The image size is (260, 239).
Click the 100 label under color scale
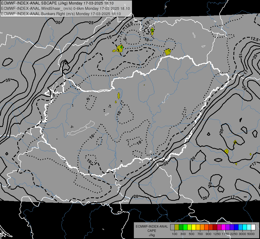(174, 234)
